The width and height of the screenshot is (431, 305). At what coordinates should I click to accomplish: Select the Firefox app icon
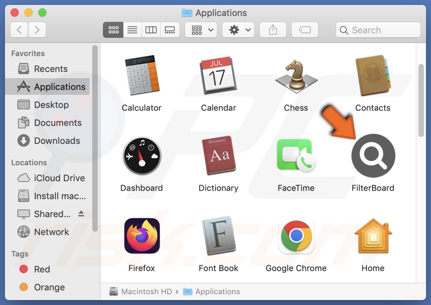click(142, 236)
